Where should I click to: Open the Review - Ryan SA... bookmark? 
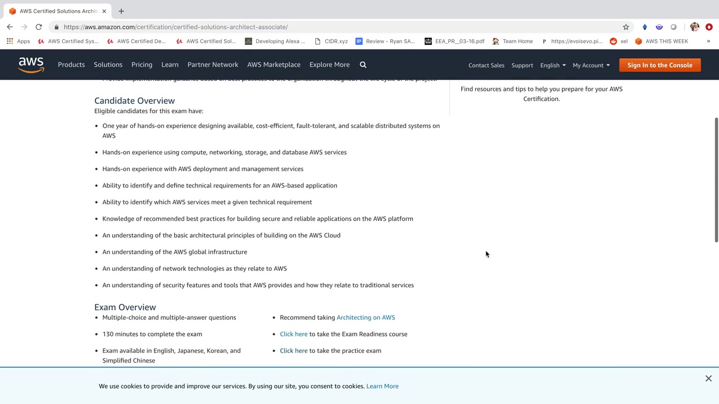385,41
